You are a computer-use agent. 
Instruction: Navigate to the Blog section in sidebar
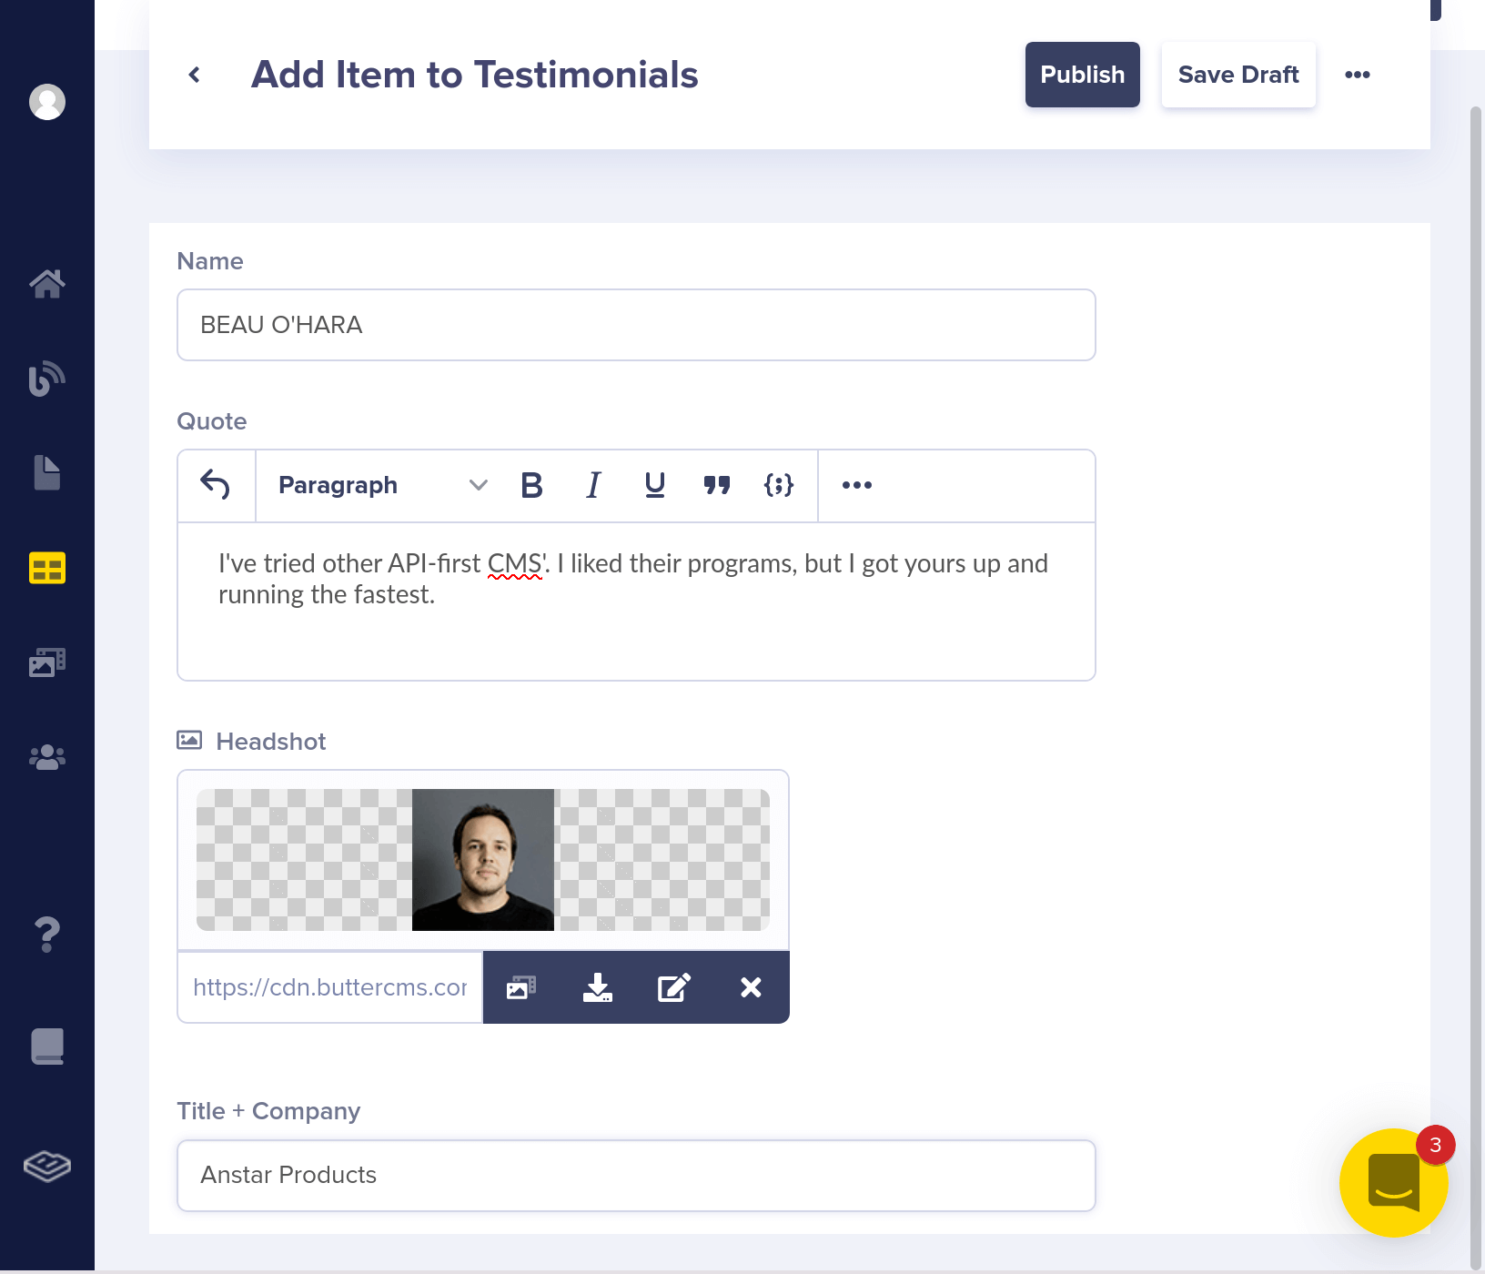pyautogui.click(x=46, y=378)
